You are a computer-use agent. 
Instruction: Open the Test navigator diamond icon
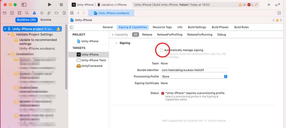[x=42, y=13]
